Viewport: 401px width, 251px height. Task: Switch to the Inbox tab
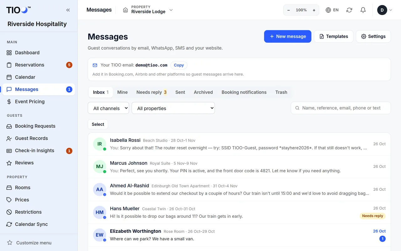(x=101, y=92)
